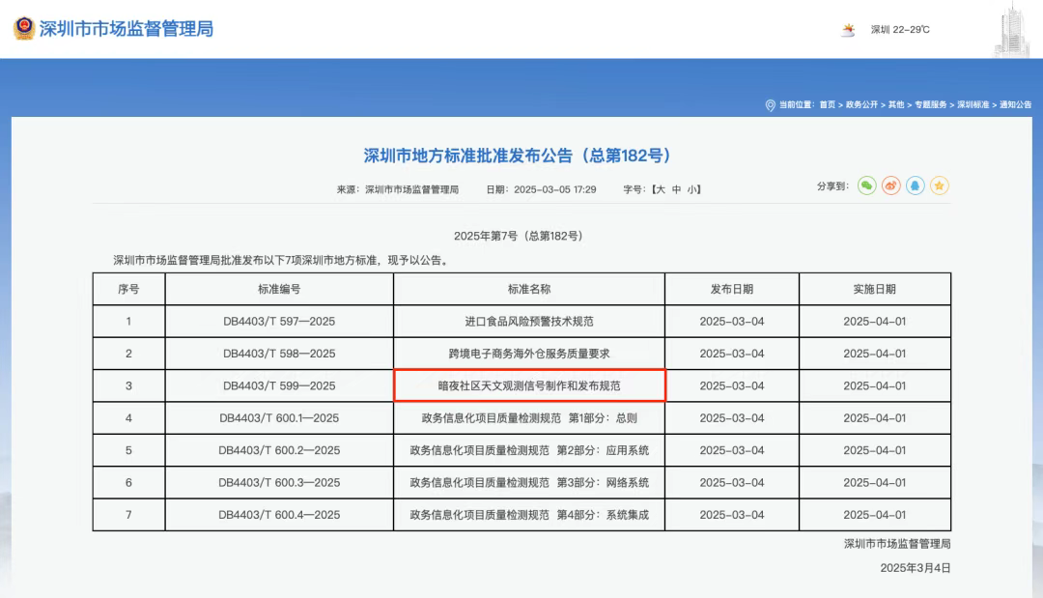Click the cell DB4403/T 597—2025
1043x598 pixels.
click(279, 322)
